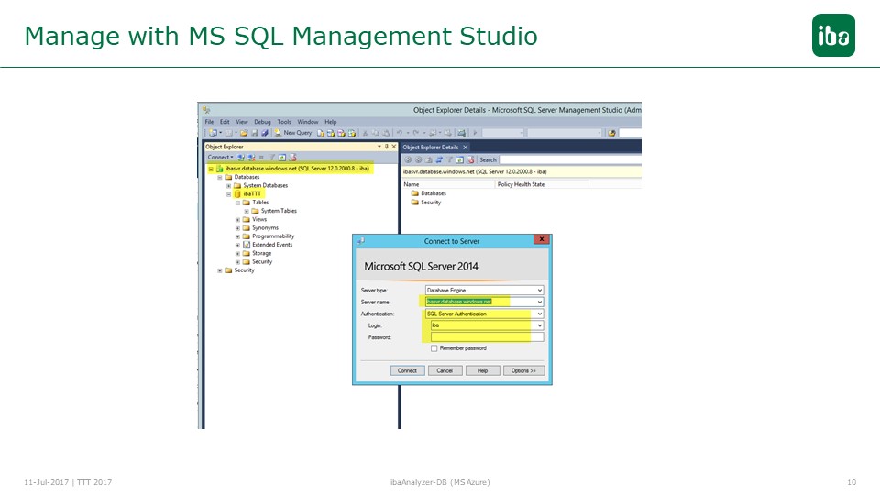Image resolution: width=880 pixels, height=495 pixels.
Task: Click the Name column header
Action: (x=448, y=184)
